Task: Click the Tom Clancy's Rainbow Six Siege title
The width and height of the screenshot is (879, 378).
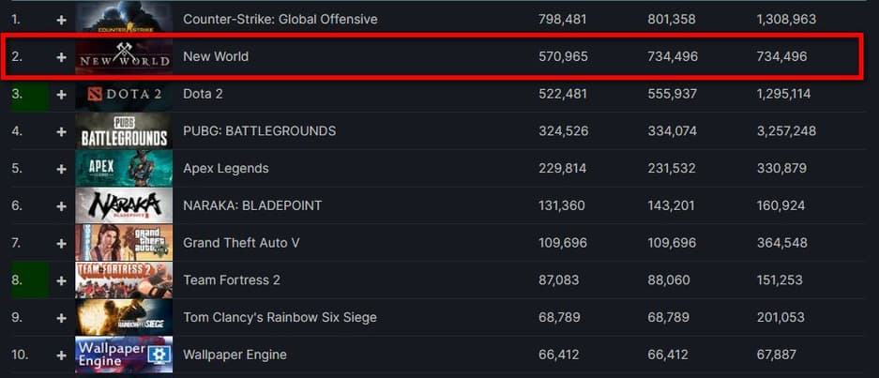Action: [280, 317]
